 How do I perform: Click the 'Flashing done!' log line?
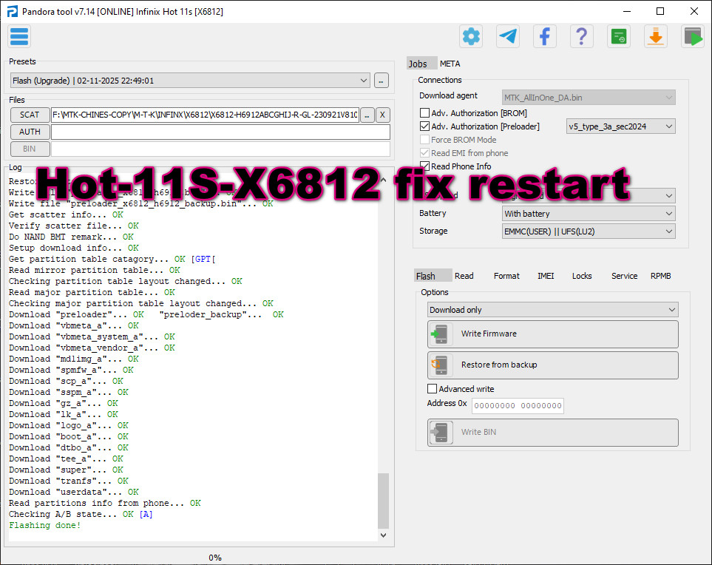click(x=45, y=525)
